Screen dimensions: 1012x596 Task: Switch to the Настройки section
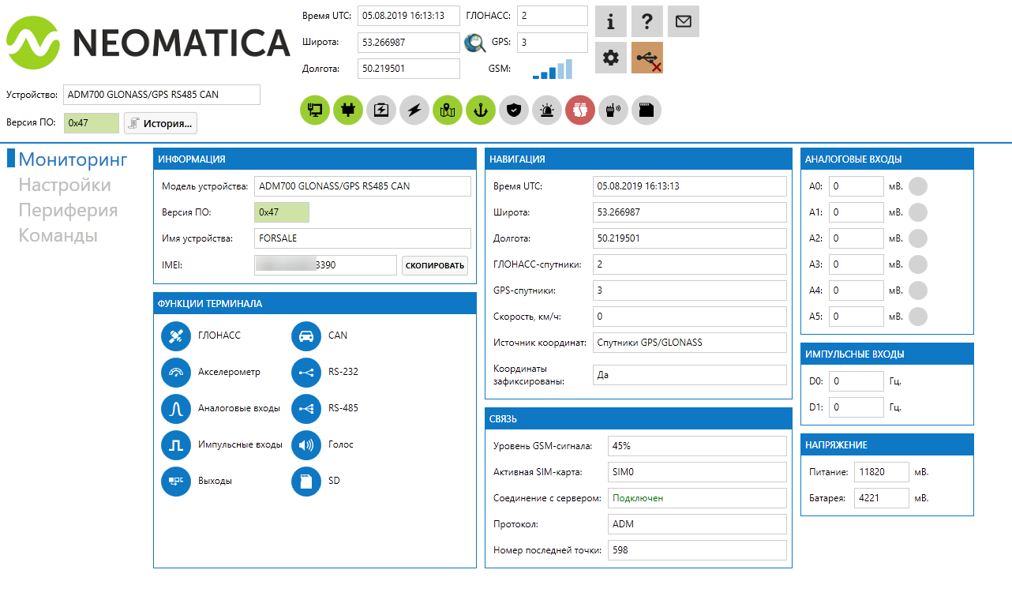click(x=65, y=186)
